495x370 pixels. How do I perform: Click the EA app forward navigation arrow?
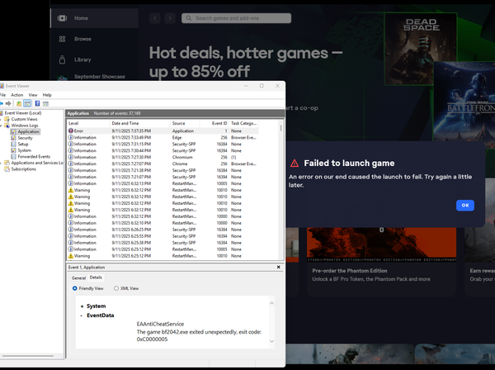170,18
